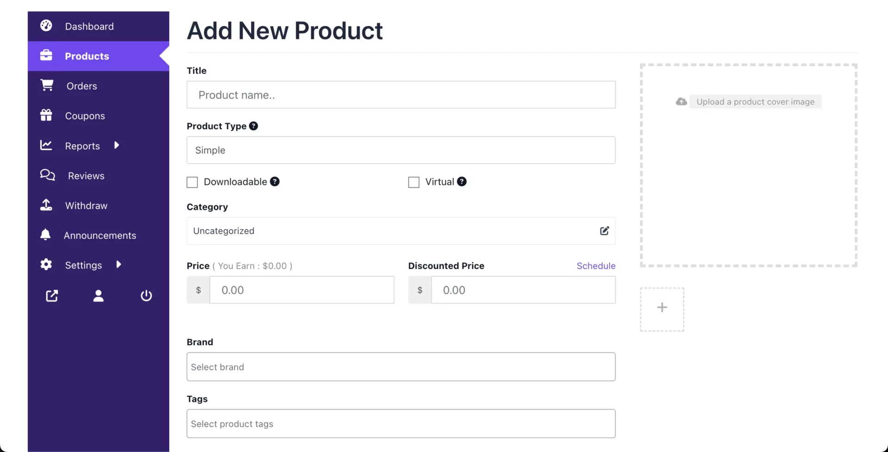
Task: Open the Announcements menu item
Action: click(99, 235)
